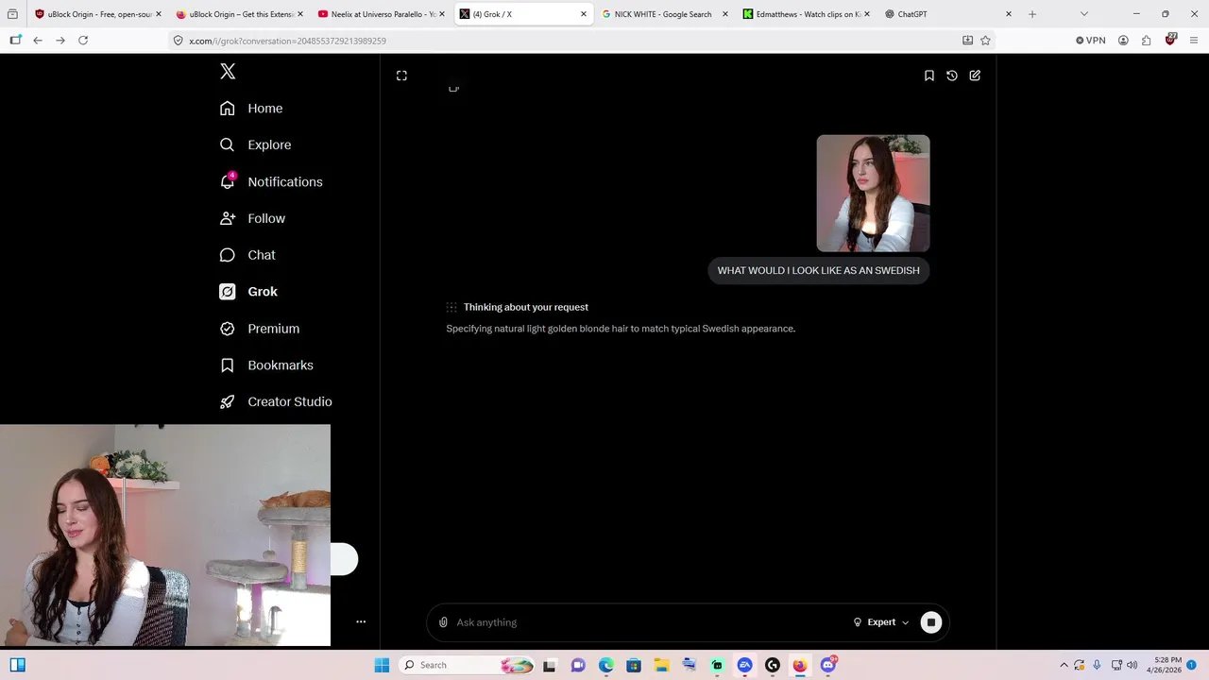Open Premium from the sidebar

(x=260, y=329)
